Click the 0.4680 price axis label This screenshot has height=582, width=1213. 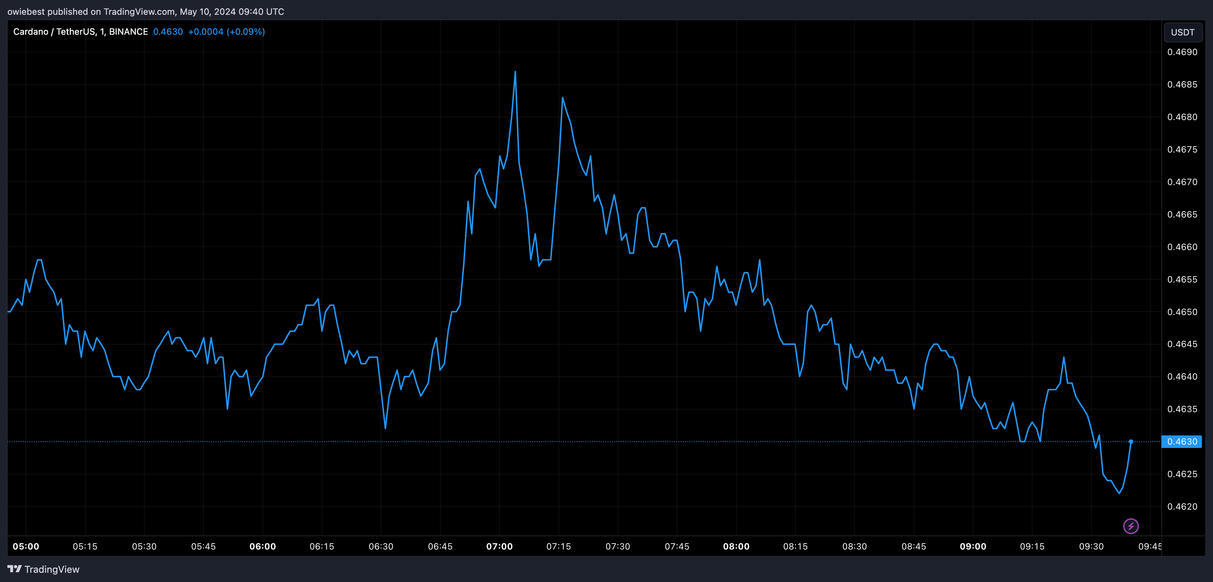click(1182, 117)
